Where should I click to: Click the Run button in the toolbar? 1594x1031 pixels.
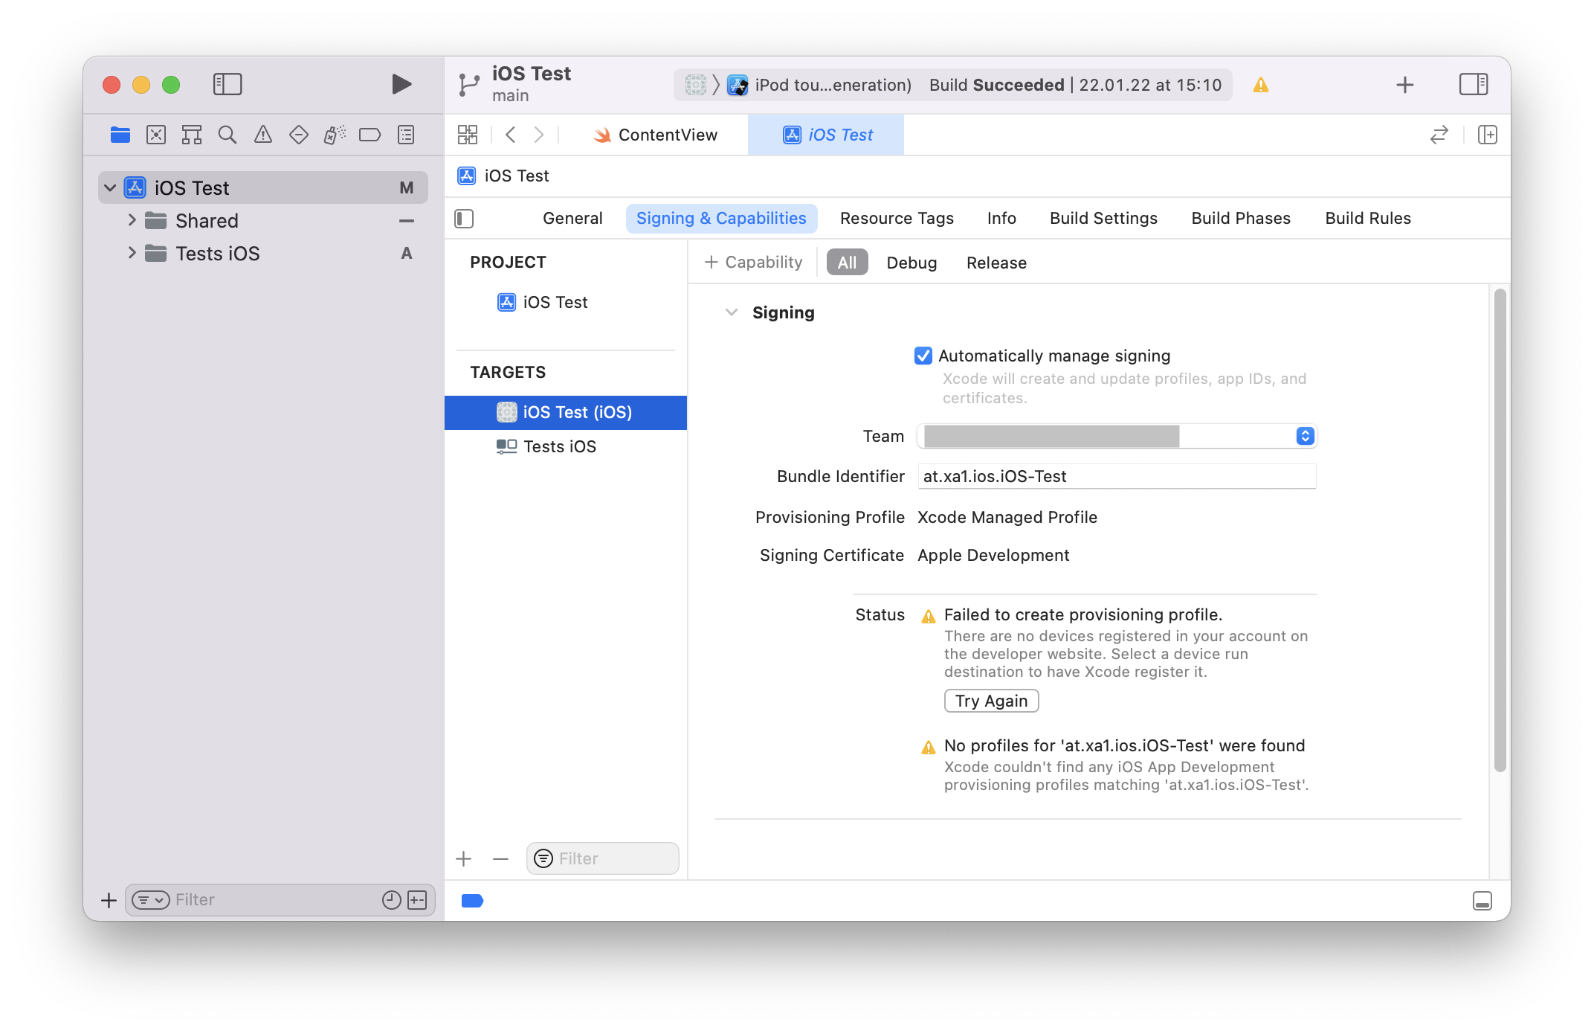point(401,84)
